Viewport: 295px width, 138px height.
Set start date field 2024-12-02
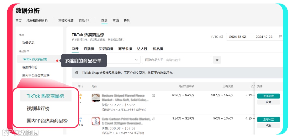tap(237, 37)
